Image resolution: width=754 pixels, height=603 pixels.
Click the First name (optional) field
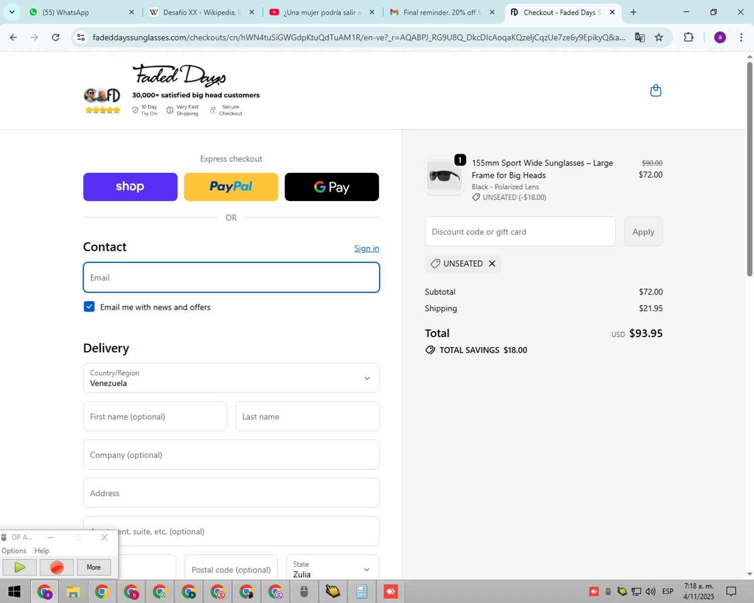click(x=155, y=416)
